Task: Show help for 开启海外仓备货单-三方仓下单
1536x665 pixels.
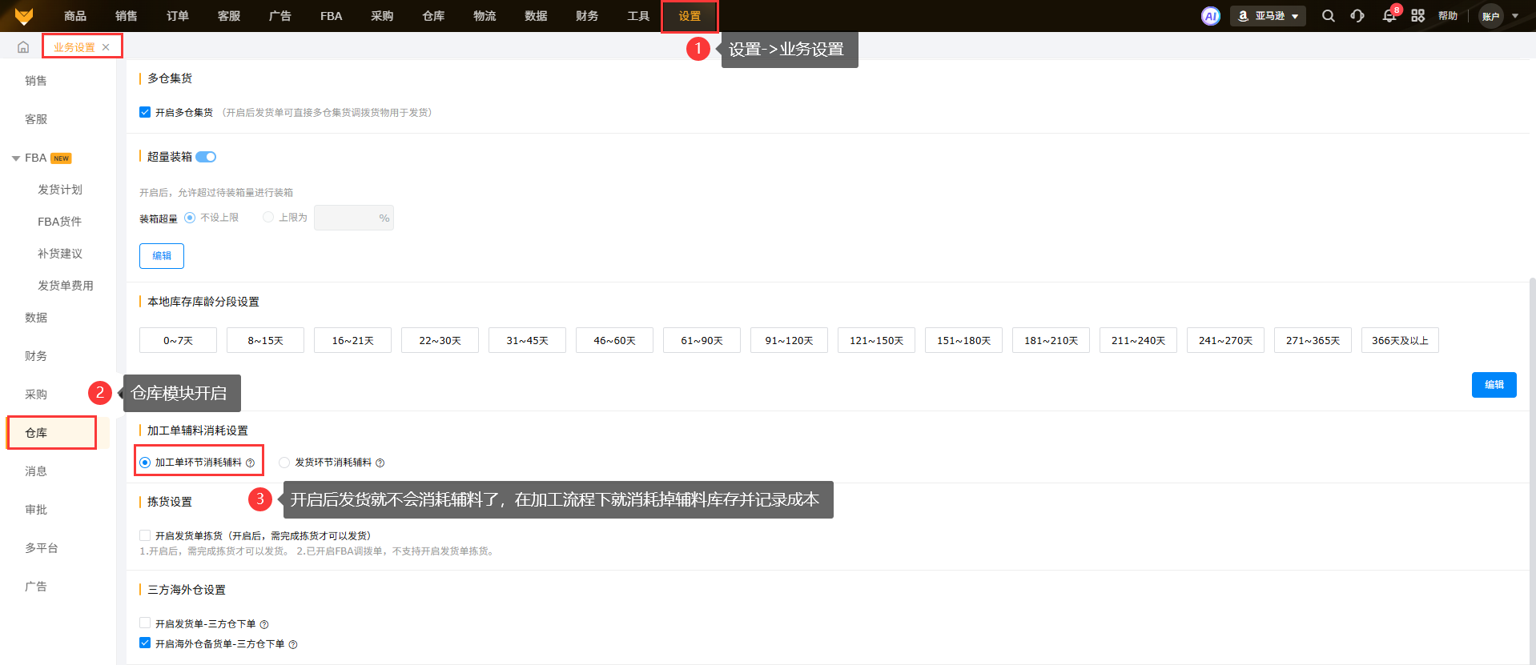Action: 293,644
